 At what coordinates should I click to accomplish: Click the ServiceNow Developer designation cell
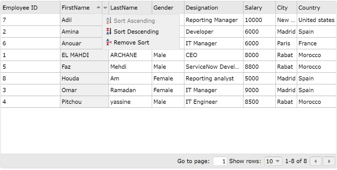click(213, 66)
